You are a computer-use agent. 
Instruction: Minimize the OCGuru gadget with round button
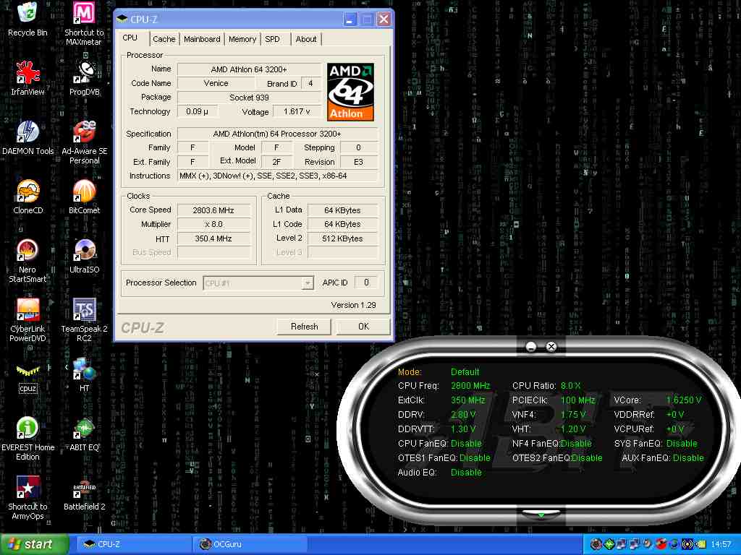531,347
